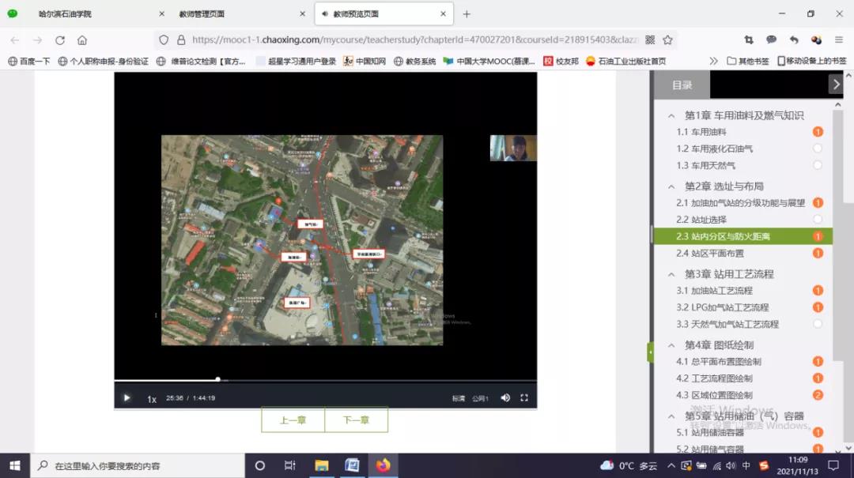Collapse 第4章 图纸绘制 section
The image size is (854, 478).
(671, 345)
